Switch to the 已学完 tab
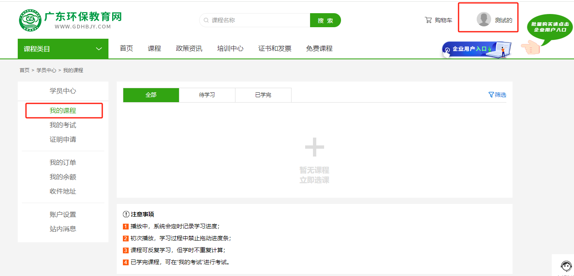The image size is (574, 276). coord(263,95)
